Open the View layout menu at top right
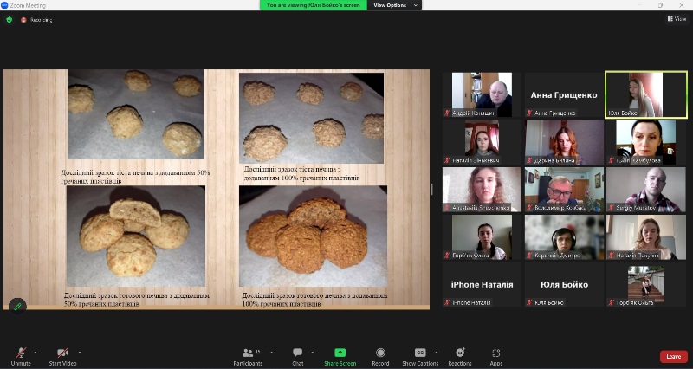 coord(677,19)
